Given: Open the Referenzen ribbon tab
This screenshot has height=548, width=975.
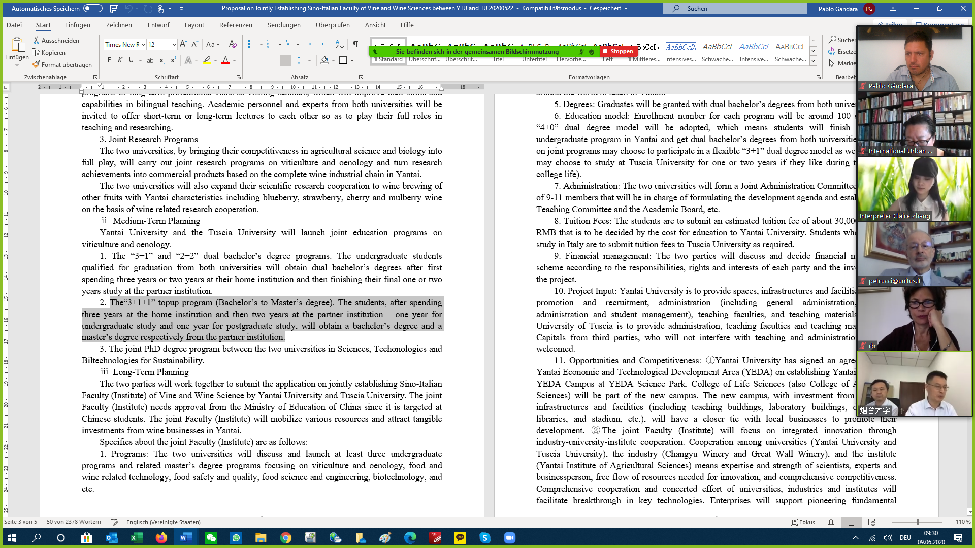Looking at the screenshot, I should point(236,25).
